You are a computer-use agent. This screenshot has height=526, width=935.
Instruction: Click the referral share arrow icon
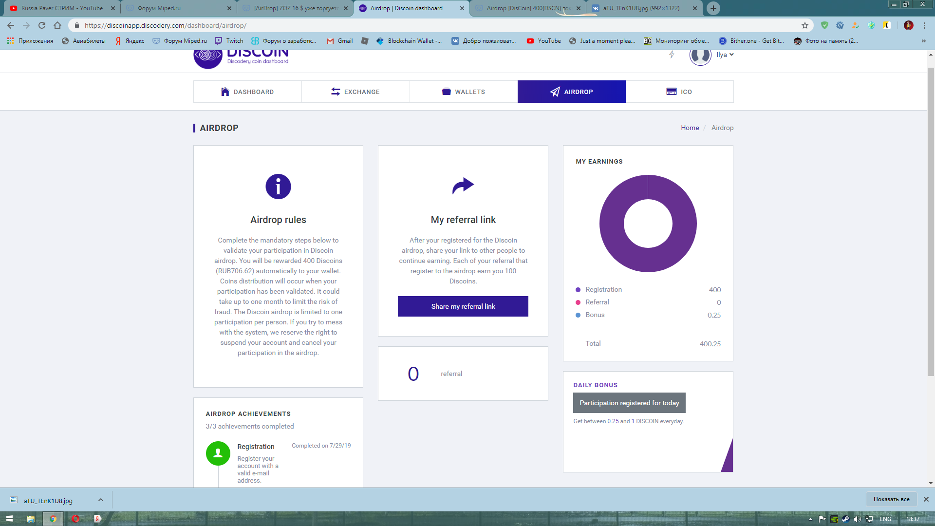[x=463, y=186]
